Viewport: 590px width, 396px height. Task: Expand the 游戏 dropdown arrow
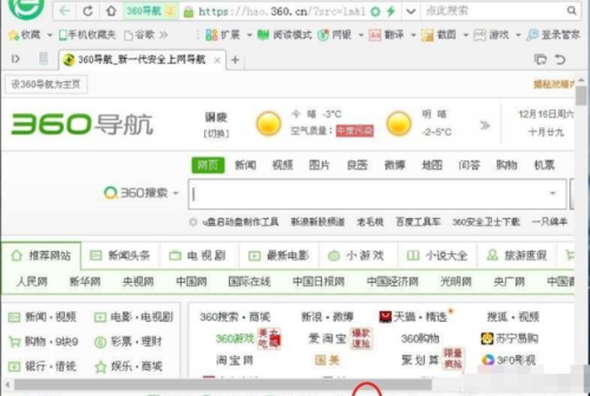518,35
